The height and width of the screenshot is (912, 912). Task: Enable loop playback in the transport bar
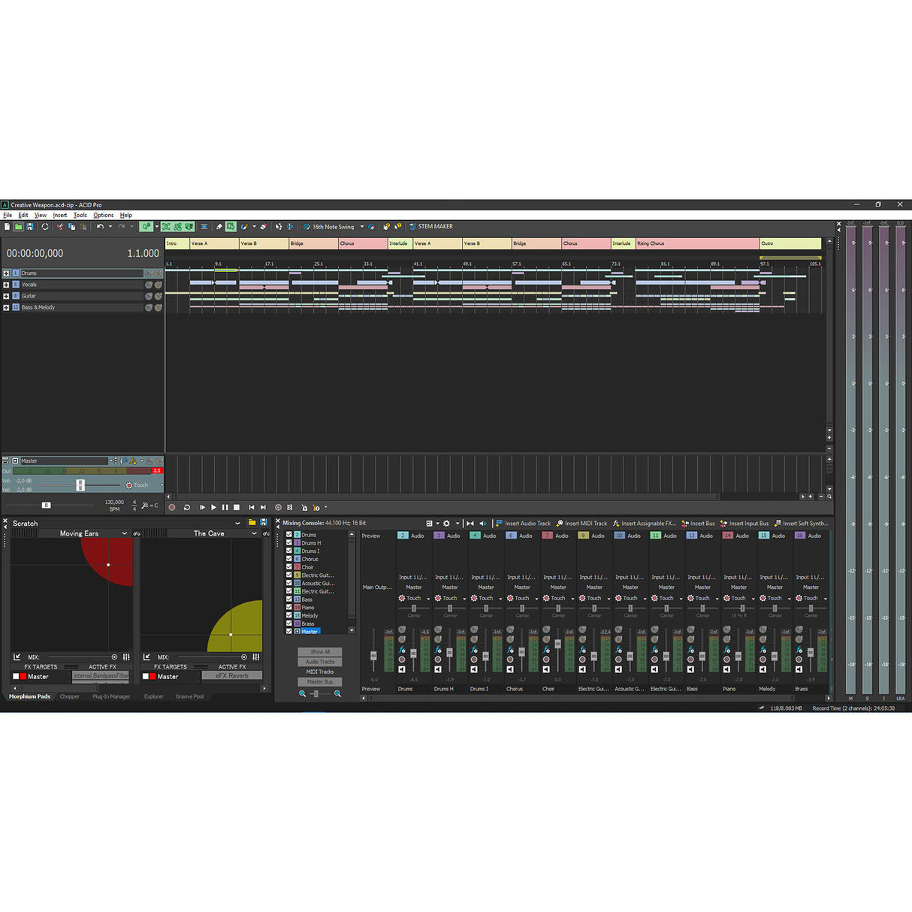[x=187, y=508]
